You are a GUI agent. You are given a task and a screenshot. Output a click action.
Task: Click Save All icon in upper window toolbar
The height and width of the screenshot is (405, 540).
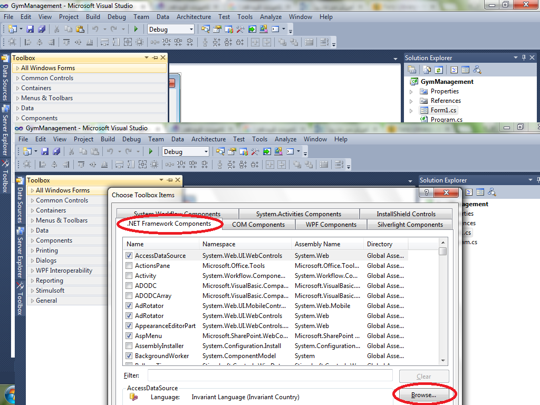(x=42, y=30)
